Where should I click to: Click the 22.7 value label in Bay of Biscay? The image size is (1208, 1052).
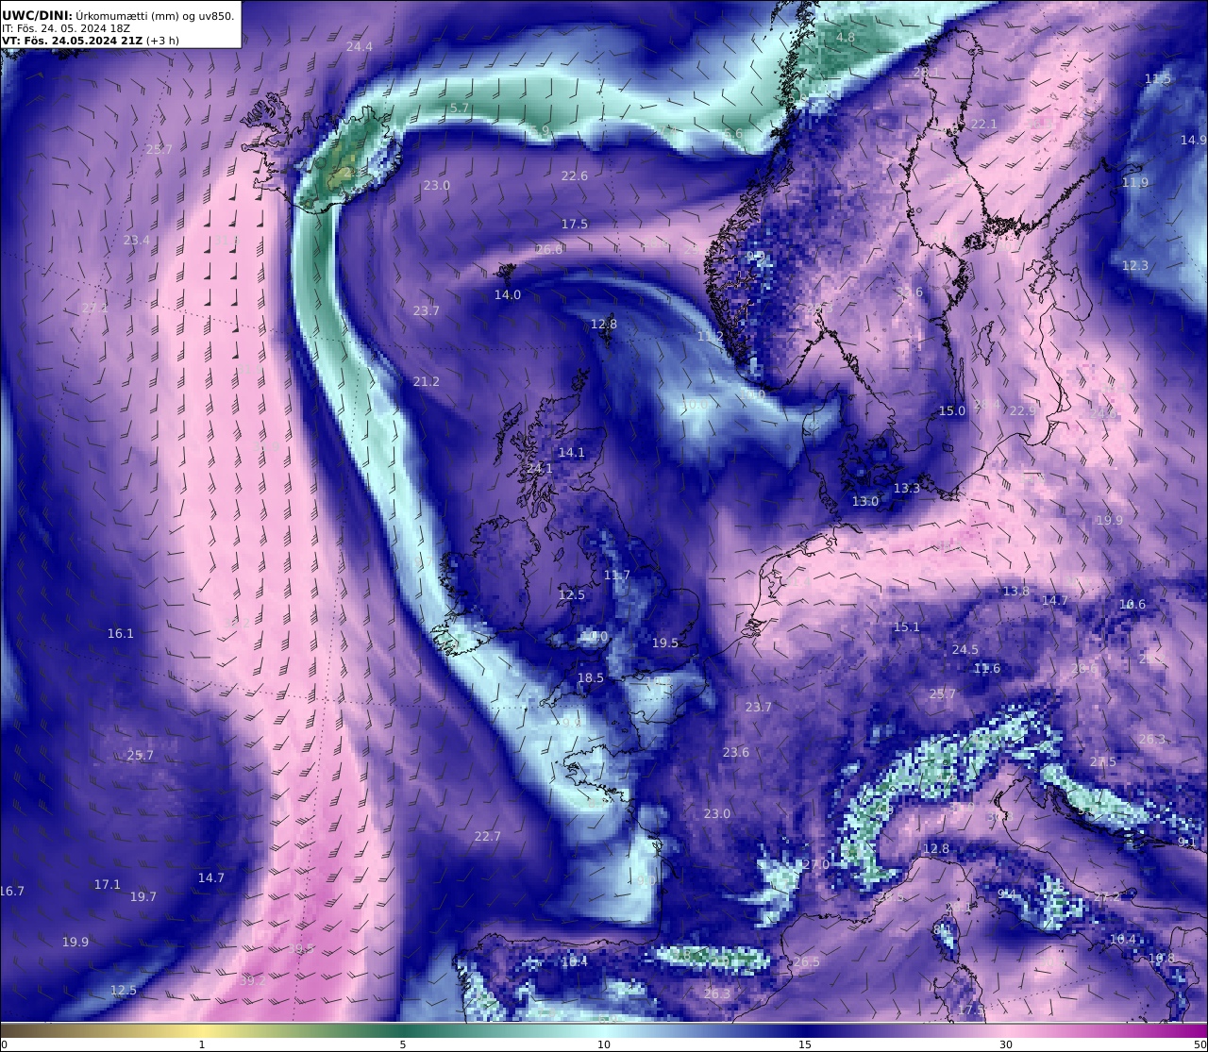488,837
